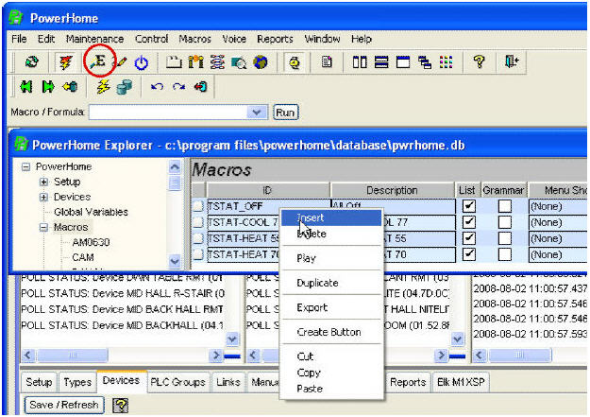Open Menu Shortcut dropdown for TSTAT-COOL row
Screen dimensions: 590x417
coord(558,222)
